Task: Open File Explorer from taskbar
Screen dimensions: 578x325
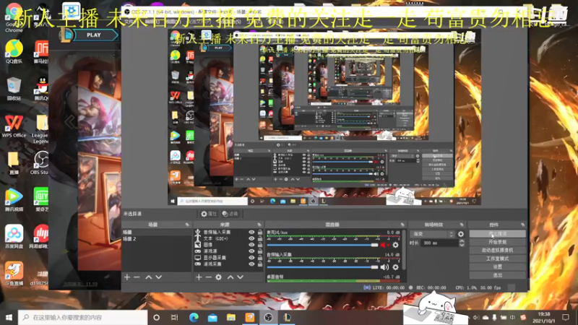Action: [x=231, y=317]
